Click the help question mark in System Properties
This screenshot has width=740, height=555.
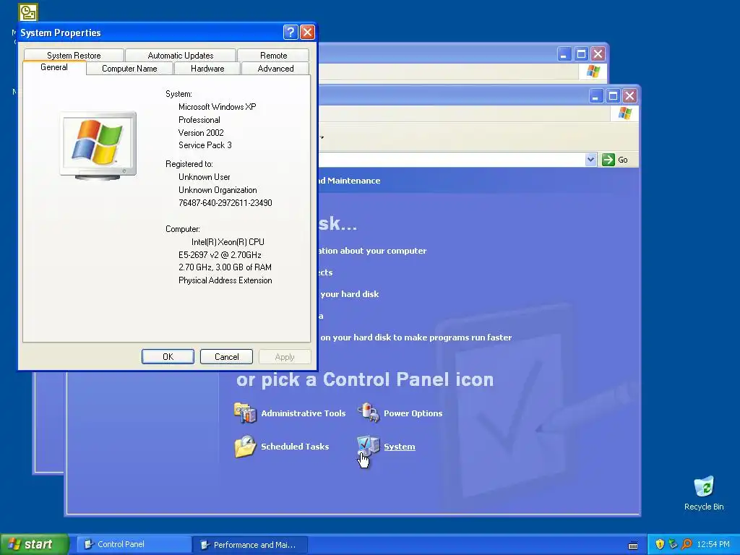[291, 32]
